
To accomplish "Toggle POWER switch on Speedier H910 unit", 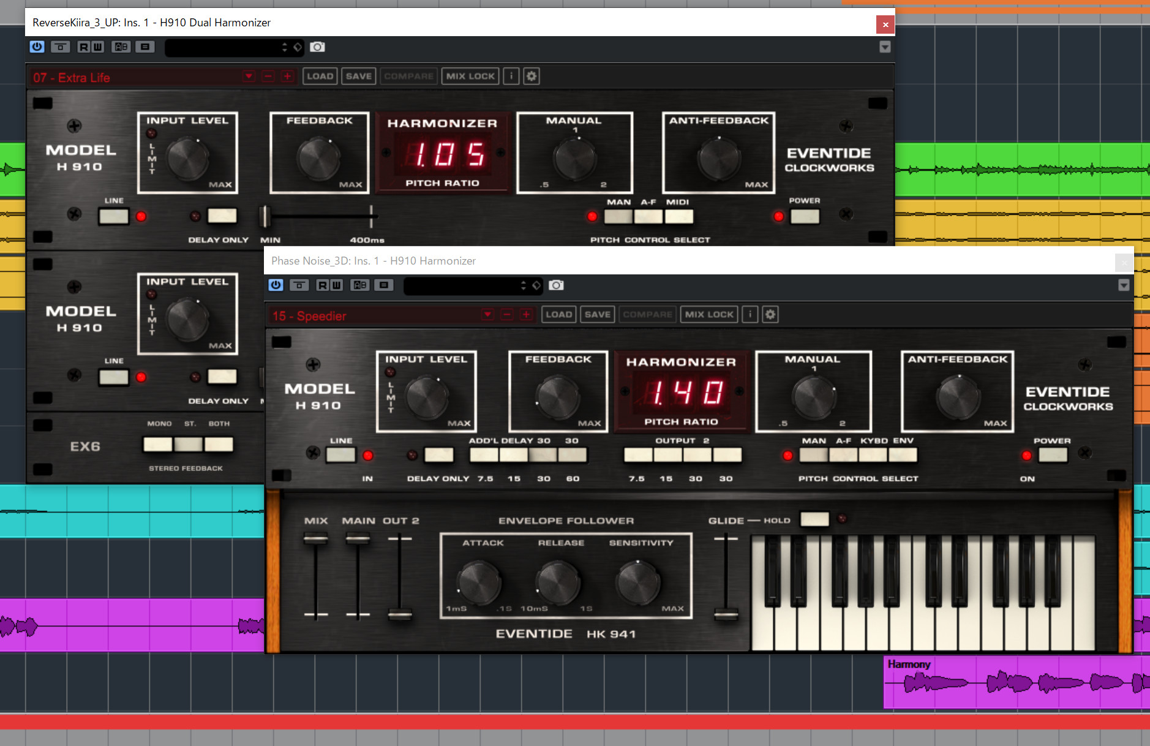I will tap(1053, 455).
